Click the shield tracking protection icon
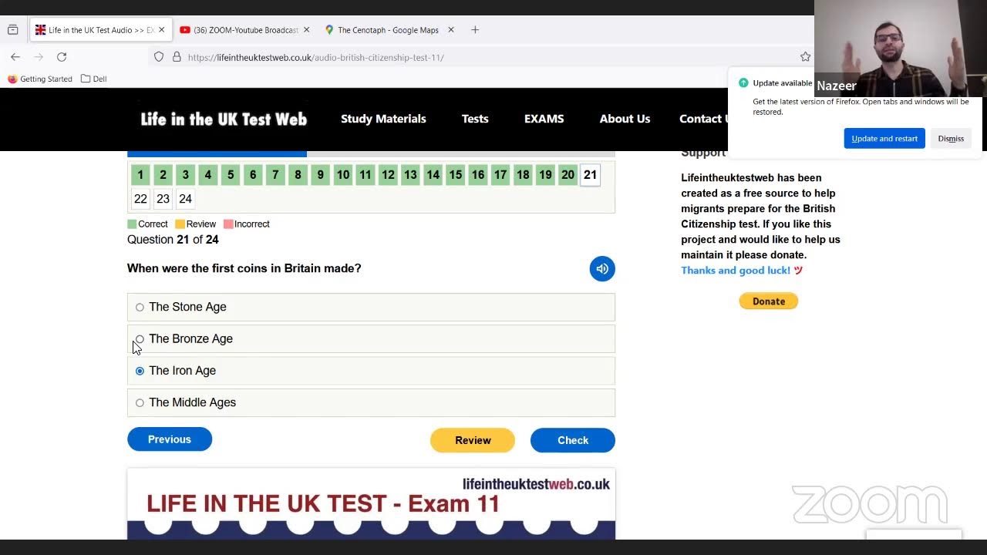This screenshot has height=555, width=987. point(159,57)
